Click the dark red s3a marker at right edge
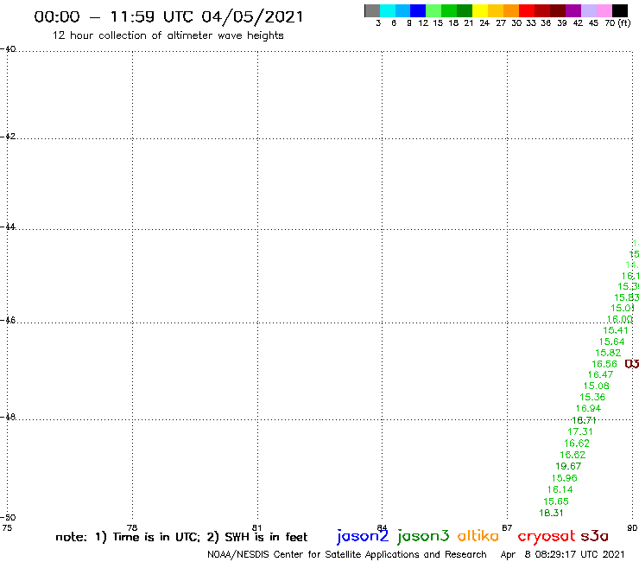This screenshot has height=562, width=639. [x=632, y=364]
